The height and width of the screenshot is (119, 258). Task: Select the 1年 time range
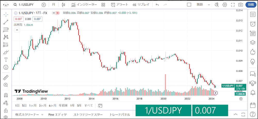tap(72, 106)
